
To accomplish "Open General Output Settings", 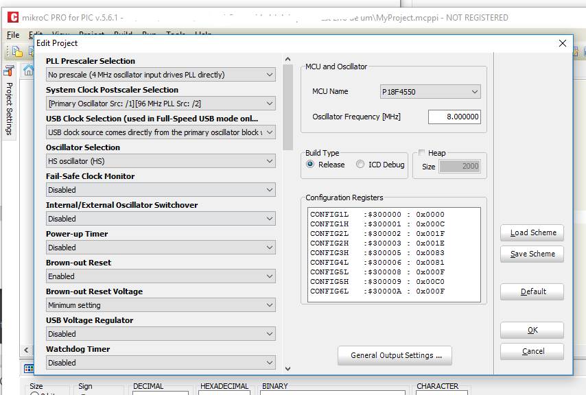I will pos(395,355).
